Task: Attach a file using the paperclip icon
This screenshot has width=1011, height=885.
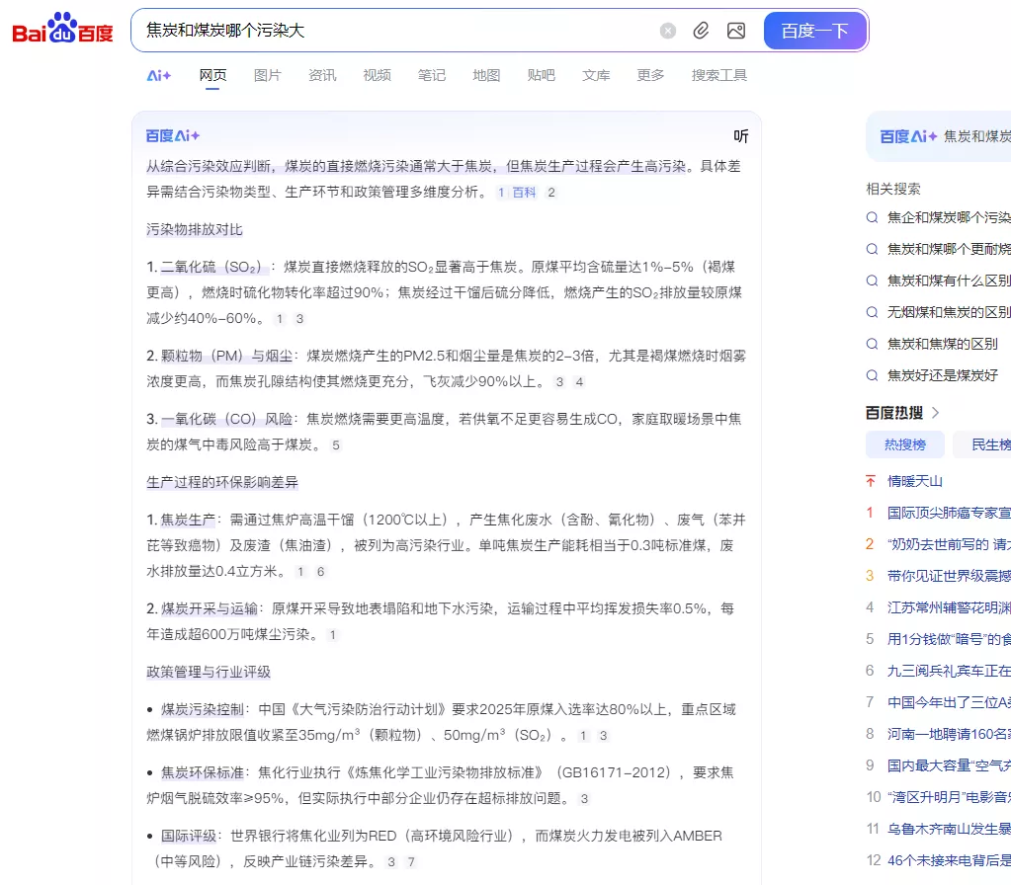Action: tap(701, 31)
